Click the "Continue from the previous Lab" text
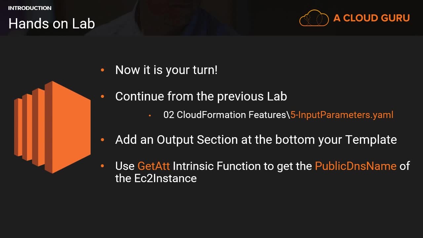The width and height of the screenshot is (423, 238). (201, 96)
